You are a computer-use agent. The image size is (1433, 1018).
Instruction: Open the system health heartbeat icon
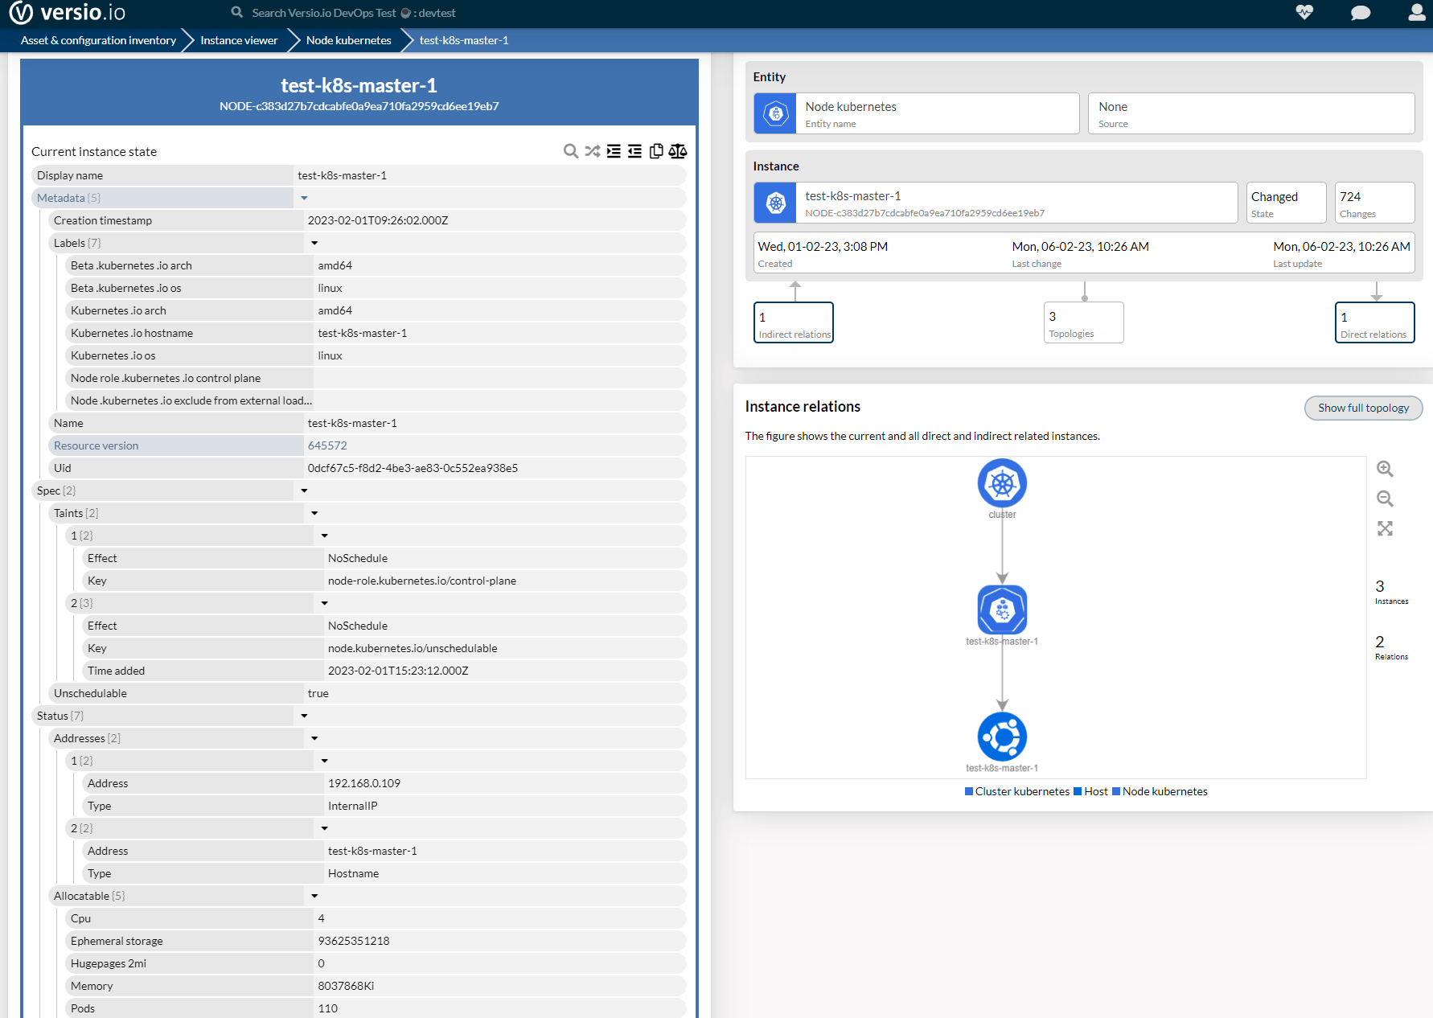pyautogui.click(x=1304, y=13)
